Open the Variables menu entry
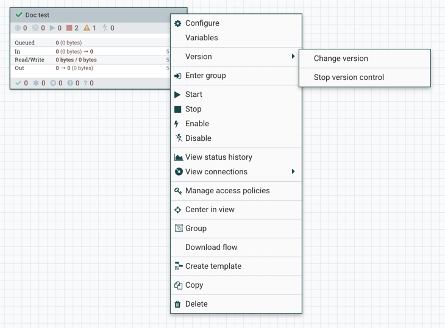Viewport: 445px width, 328px height. click(x=202, y=38)
